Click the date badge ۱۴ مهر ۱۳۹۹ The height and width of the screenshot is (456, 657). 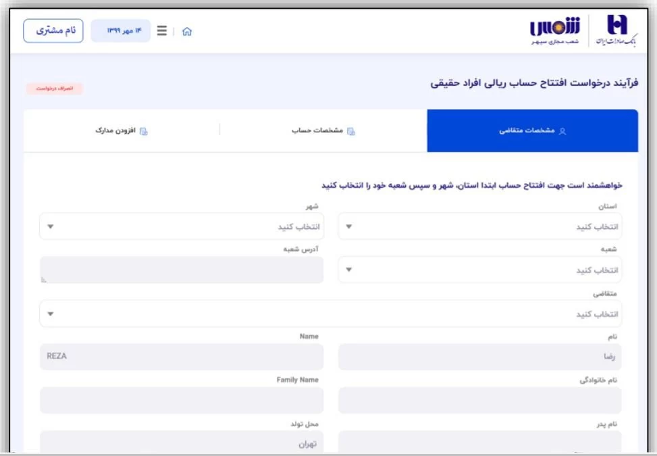121,30
